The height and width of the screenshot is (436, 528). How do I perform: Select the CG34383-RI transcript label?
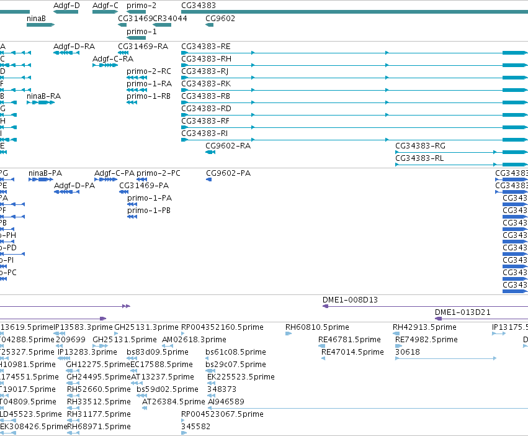(204, 134)
